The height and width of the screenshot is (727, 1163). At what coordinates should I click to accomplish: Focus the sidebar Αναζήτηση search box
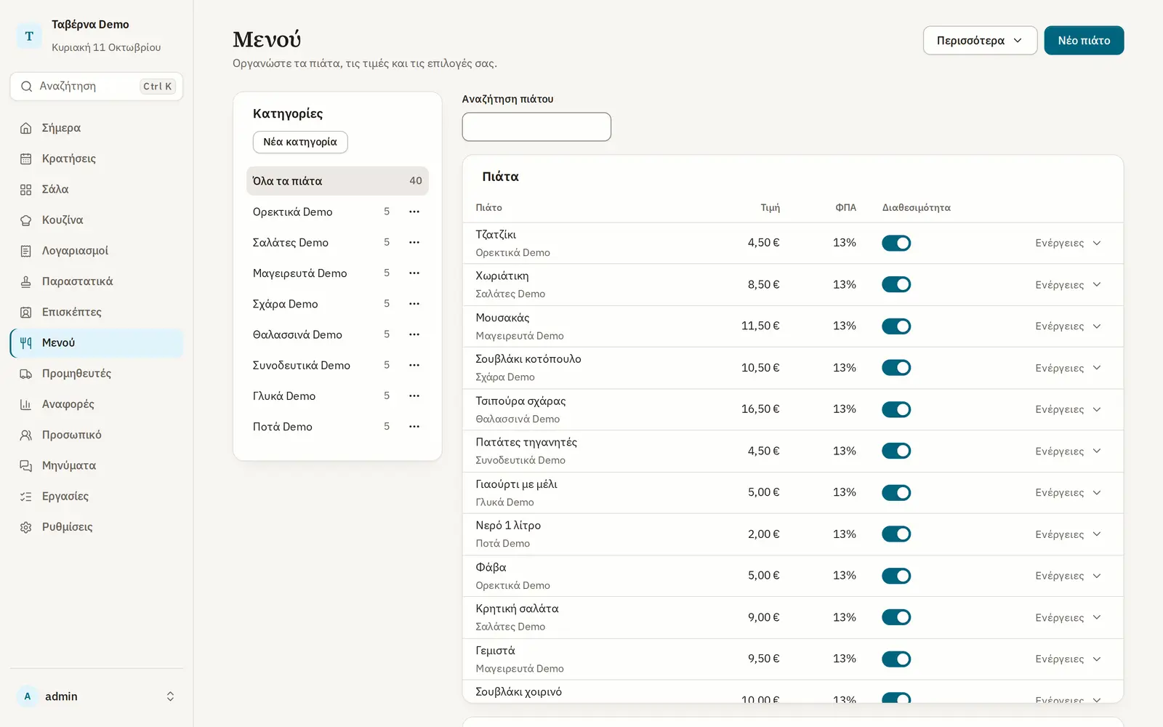click(x=97, y=87)
